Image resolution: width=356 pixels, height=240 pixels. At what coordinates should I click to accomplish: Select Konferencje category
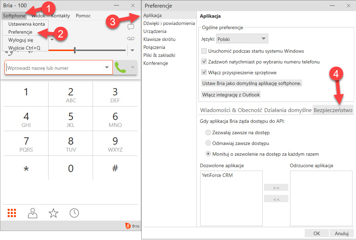coord(169,63)
